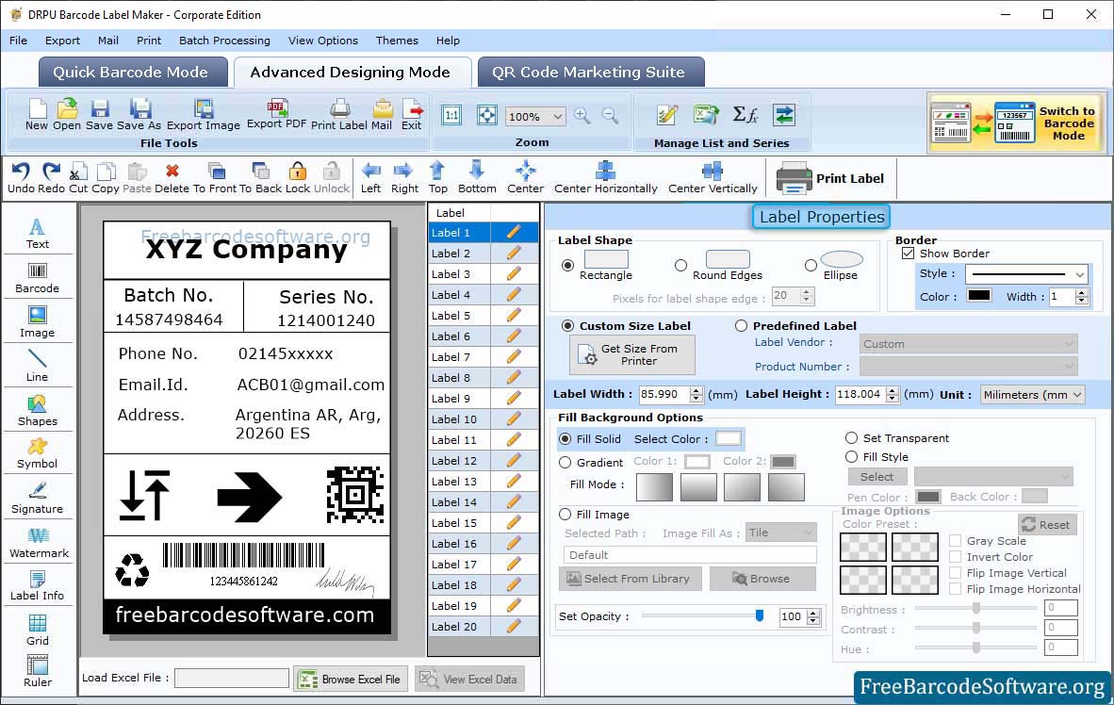This screenshot has width=1114, height=705.
Task: Click the fit-to-window zoom icon
Action: click(x=486, y=115)
